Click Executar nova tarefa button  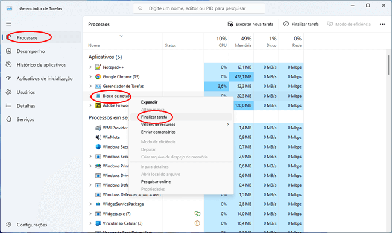pyautogui.click(x=250, y=24)
